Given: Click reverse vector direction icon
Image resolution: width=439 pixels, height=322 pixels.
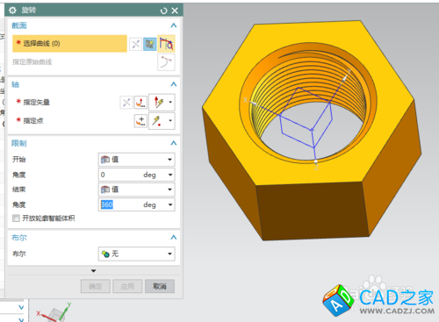Looking at the screenshot, I should 126,103.
